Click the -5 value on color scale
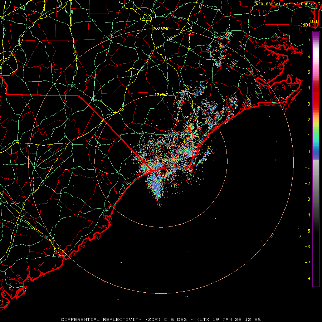 307,231
